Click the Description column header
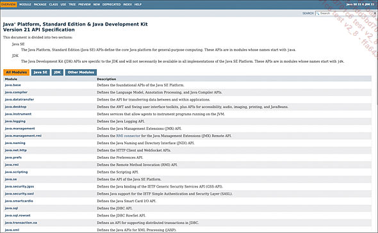378x233 pixels. (106, 79)
